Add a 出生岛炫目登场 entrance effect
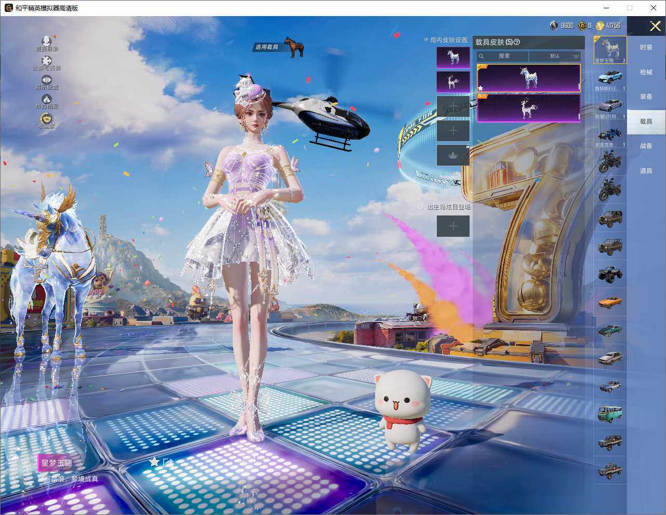This screenshot has width=666, height=515. pyautogui.click(x=453, y=226)
